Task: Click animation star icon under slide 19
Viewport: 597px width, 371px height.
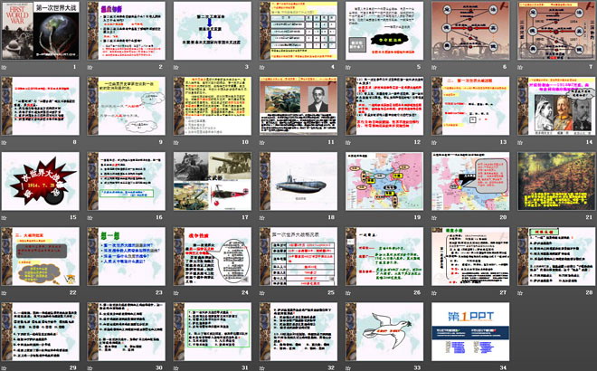Action: (x=348, y=218)
